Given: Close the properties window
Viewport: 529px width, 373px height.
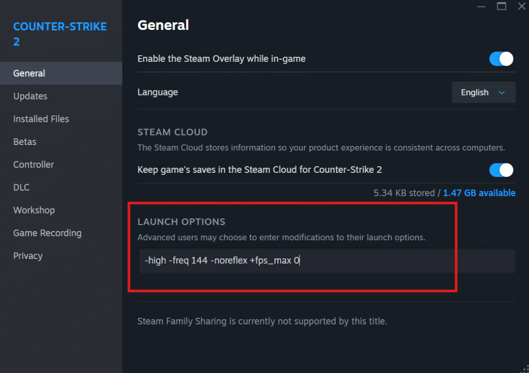Looking at the screenshot, I should [522, 6].
